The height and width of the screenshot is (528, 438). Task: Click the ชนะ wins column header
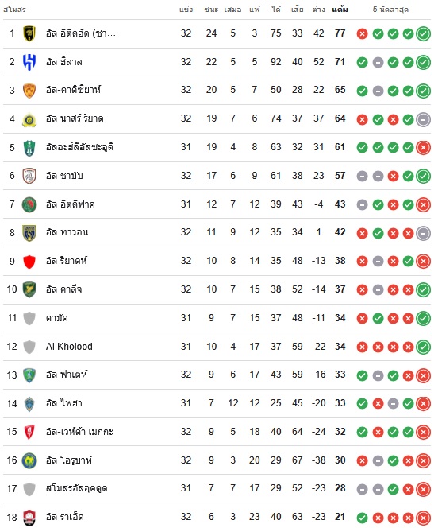211,10
